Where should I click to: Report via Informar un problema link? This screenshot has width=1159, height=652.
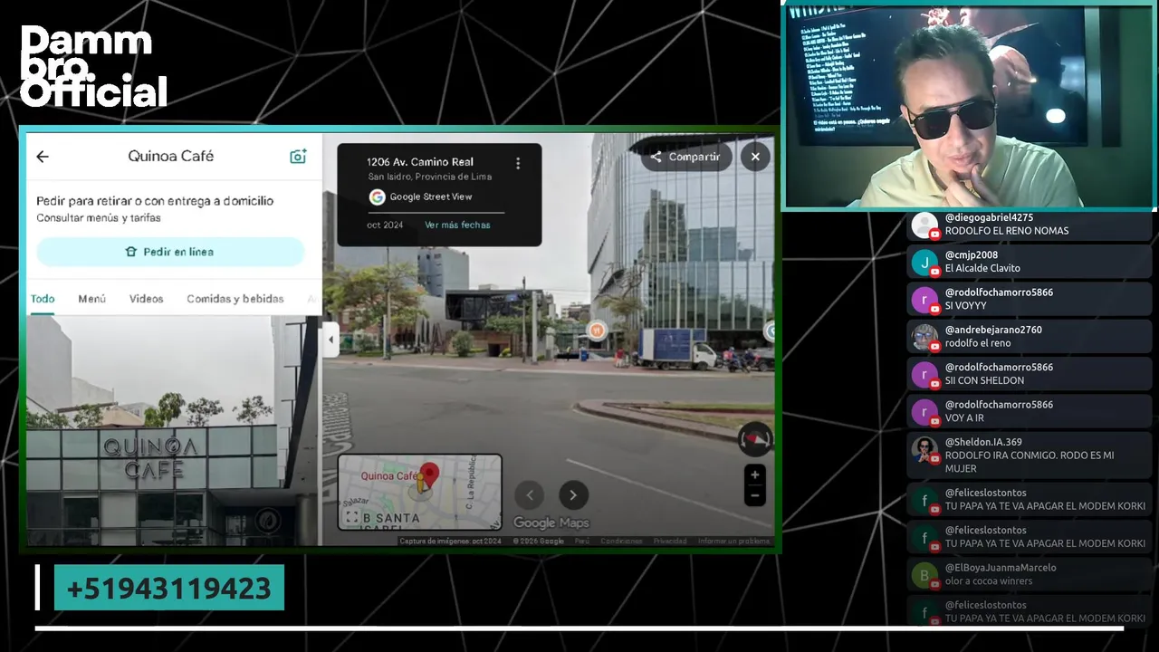[733, 542]
